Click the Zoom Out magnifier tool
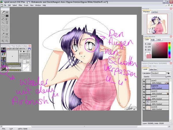The image size is (173, 130). coord(7,41)
